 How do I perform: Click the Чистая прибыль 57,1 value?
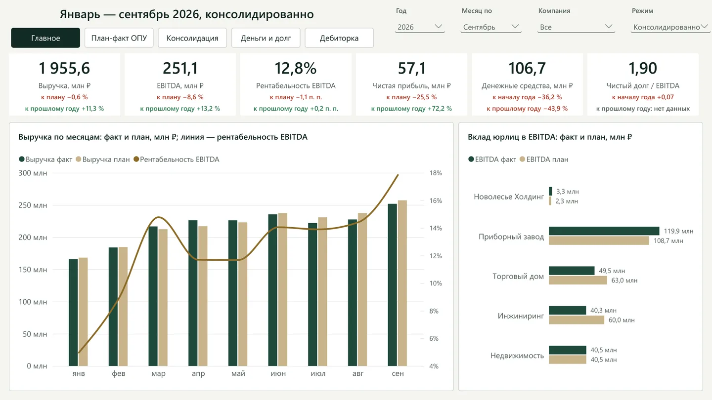[x=411, y=68]
